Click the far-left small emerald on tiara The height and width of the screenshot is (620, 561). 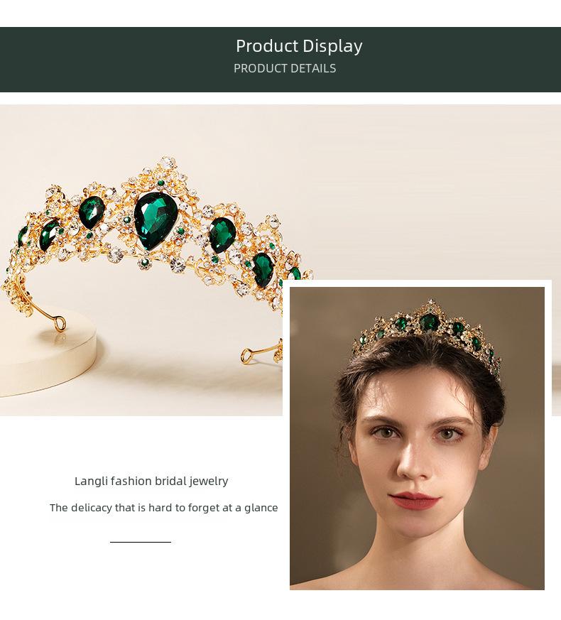[x=22, y=236]
